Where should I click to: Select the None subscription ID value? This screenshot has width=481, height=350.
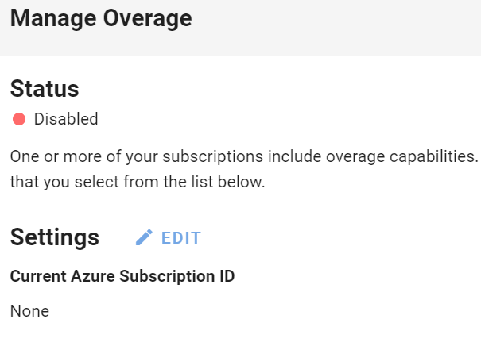coord(29,311)
